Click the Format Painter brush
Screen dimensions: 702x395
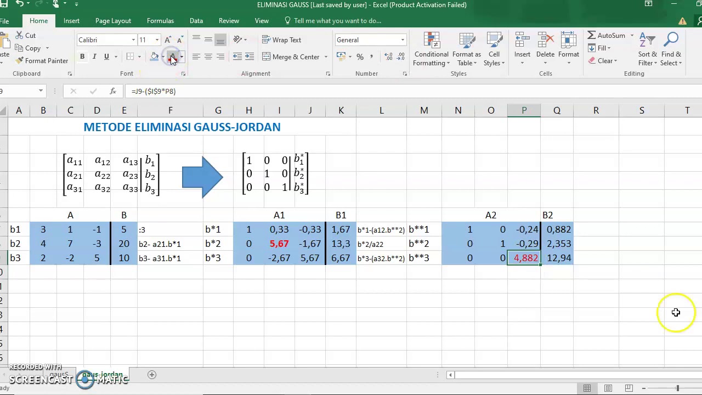[x=20, y=60]
